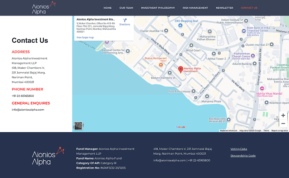This screenshot has width=289, height=178.
Task: Open the View larger map link
Action: (85, 38)
